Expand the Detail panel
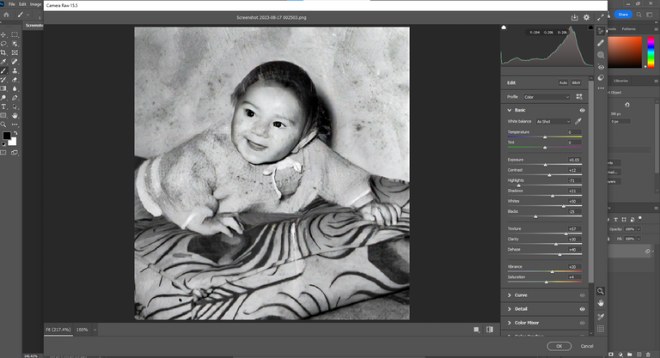The width and height of the screenshot is (660, 358). tap(510, 309)
